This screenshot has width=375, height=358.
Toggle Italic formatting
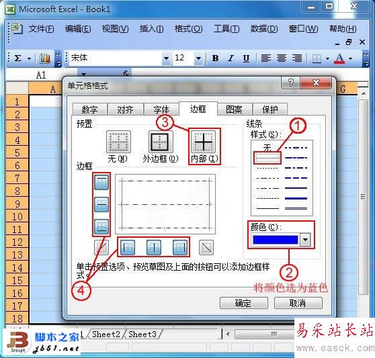(x=231, y=58)
